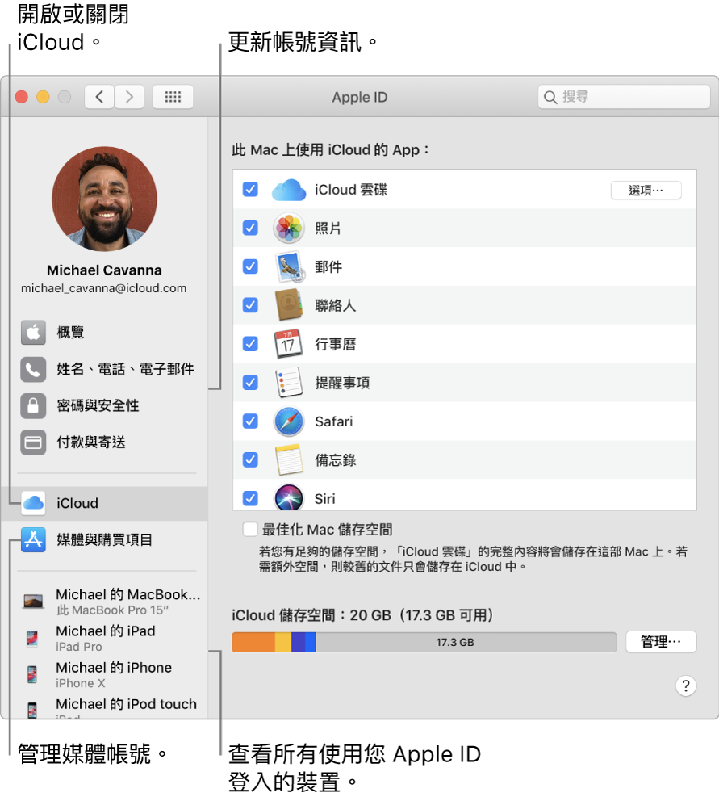
Task: Uncheck the 行事曆 checkbox
Action: pos(250,344)
